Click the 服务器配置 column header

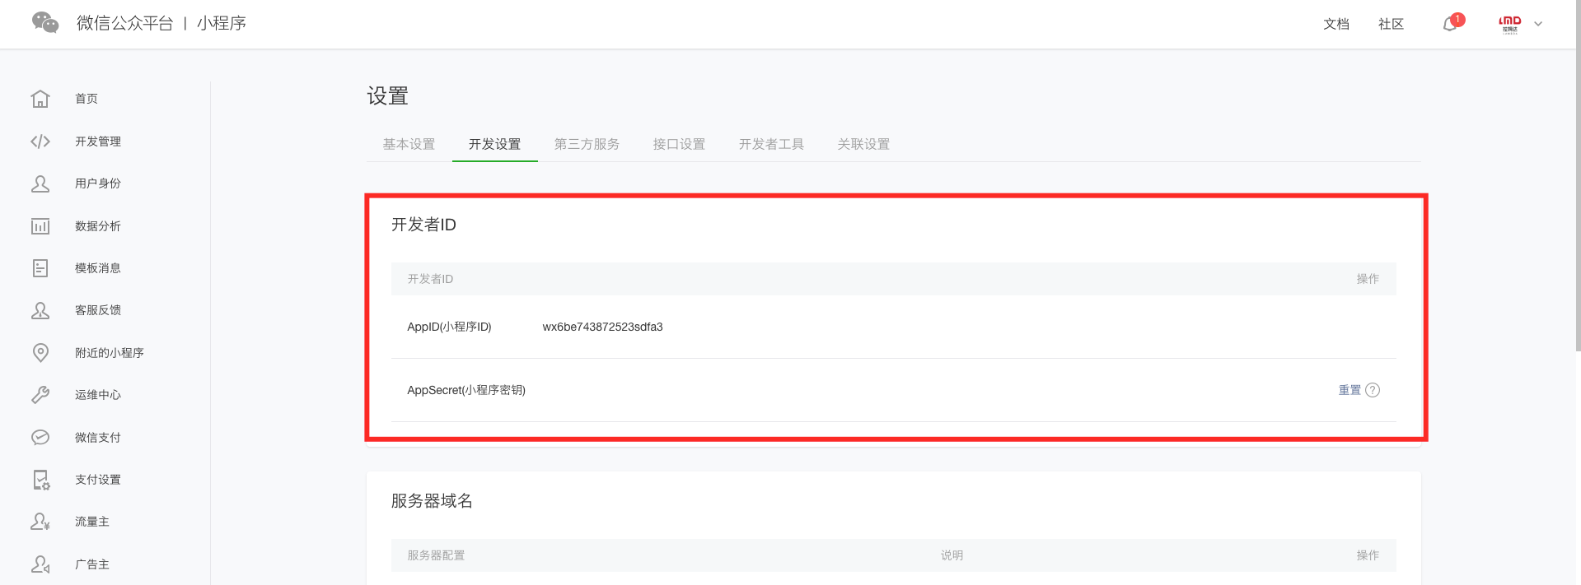click(x=436, y=555)
